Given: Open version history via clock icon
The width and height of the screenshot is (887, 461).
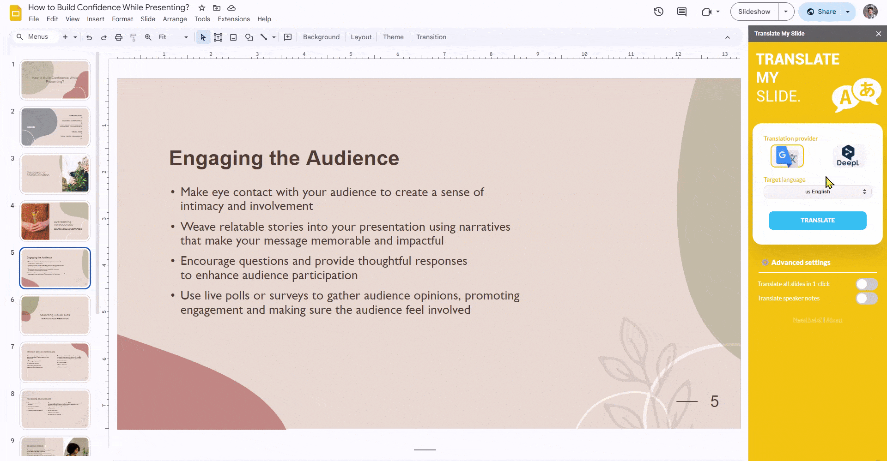Looking at the screenshot, I should tap(658, 12).
